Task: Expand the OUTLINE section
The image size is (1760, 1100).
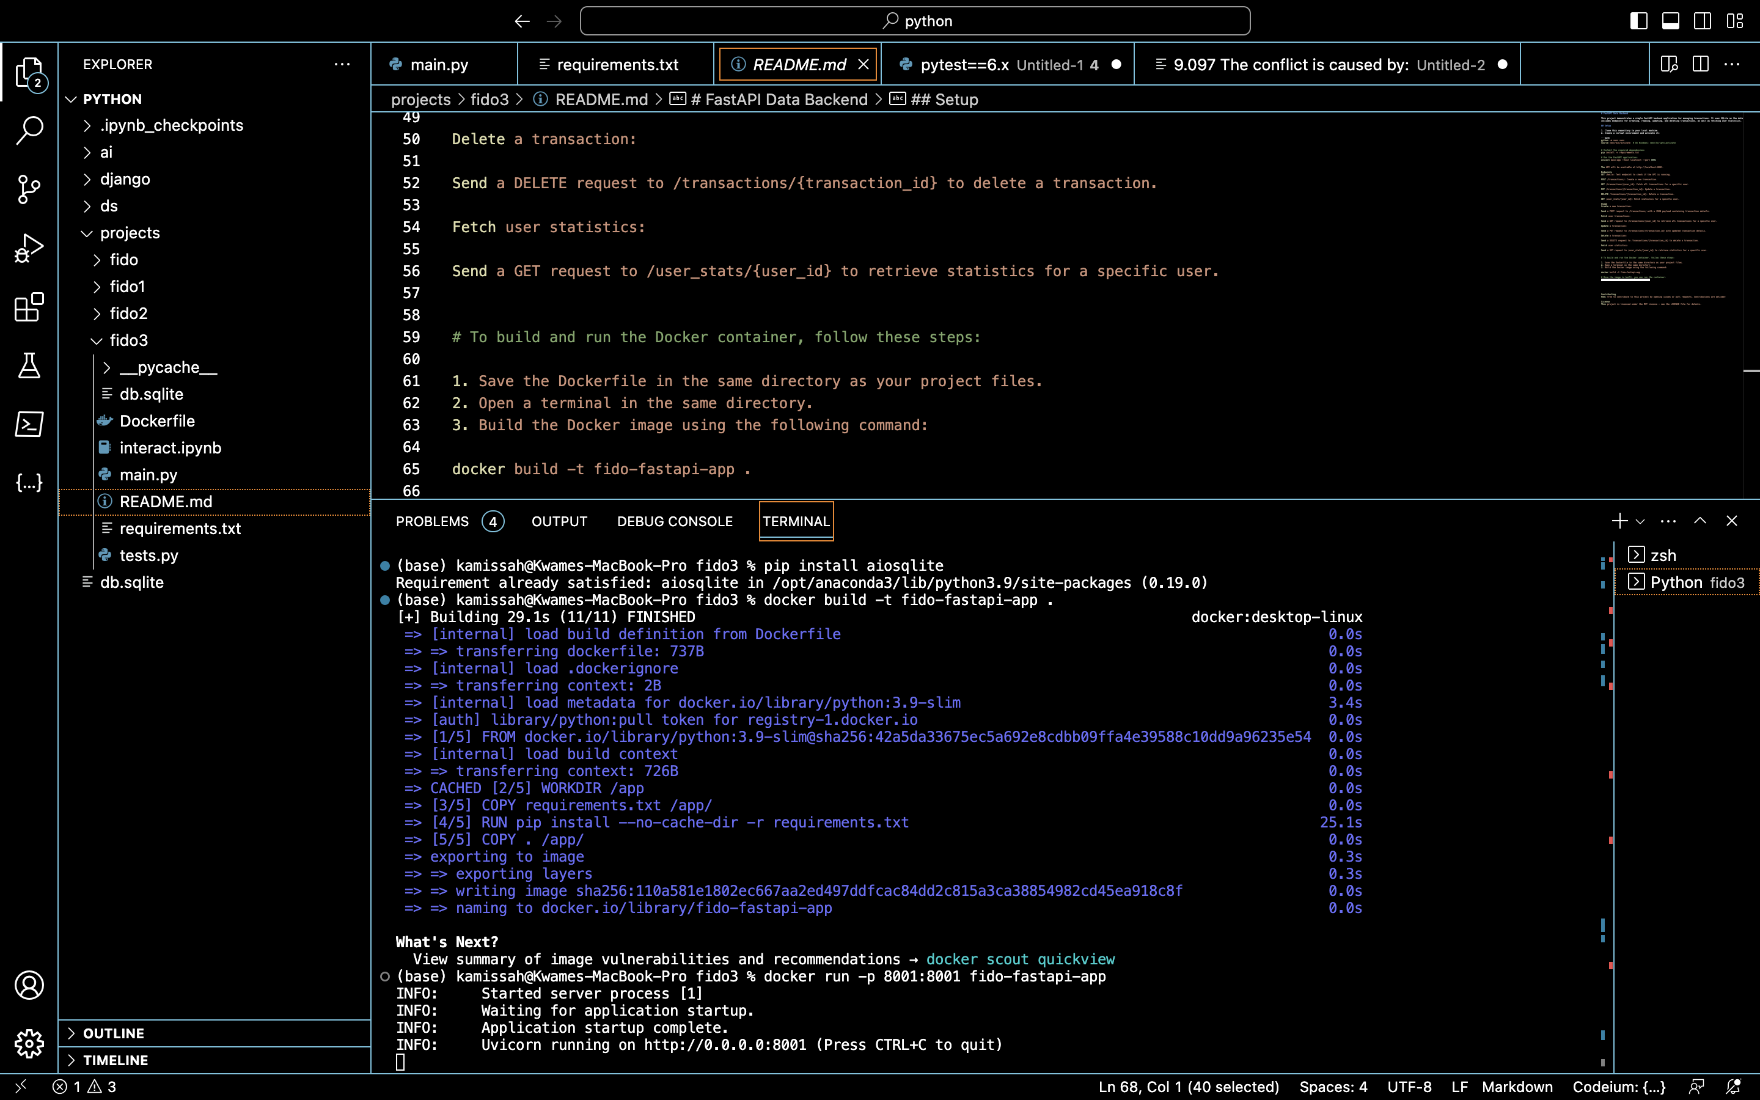Action: 215,1033
